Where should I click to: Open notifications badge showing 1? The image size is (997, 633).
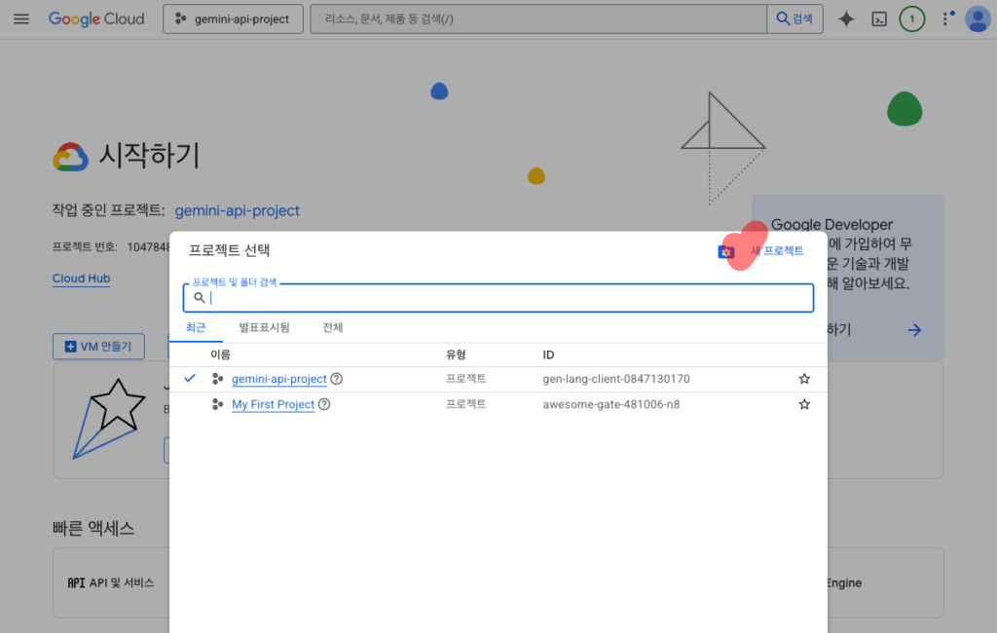911,19
